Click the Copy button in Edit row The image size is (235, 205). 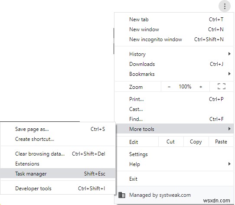click(196, 142)
